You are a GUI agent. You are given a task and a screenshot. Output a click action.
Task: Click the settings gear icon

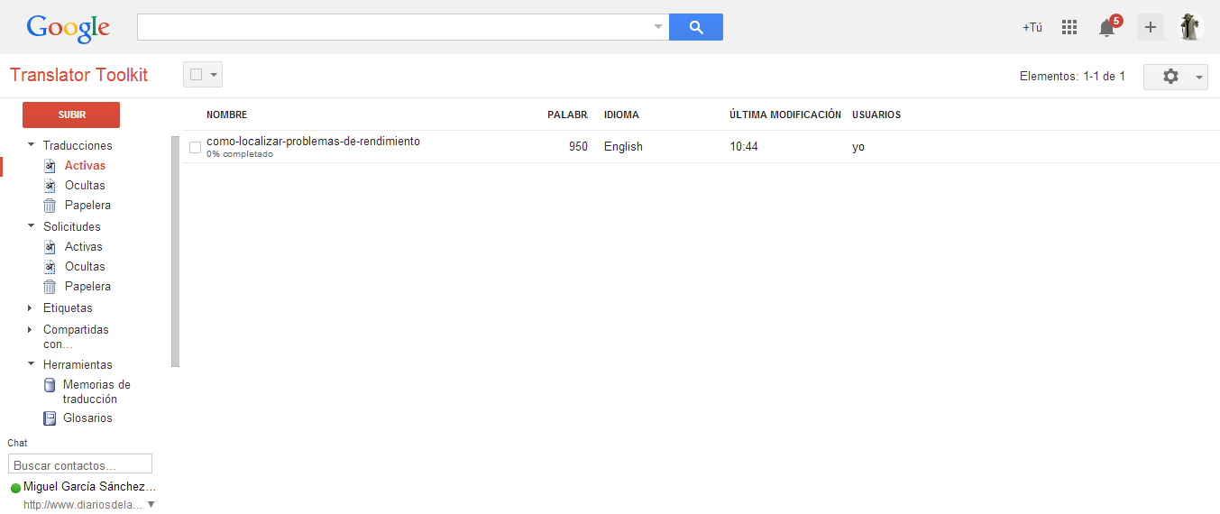pyautogui.click(x=1170, y=77)
